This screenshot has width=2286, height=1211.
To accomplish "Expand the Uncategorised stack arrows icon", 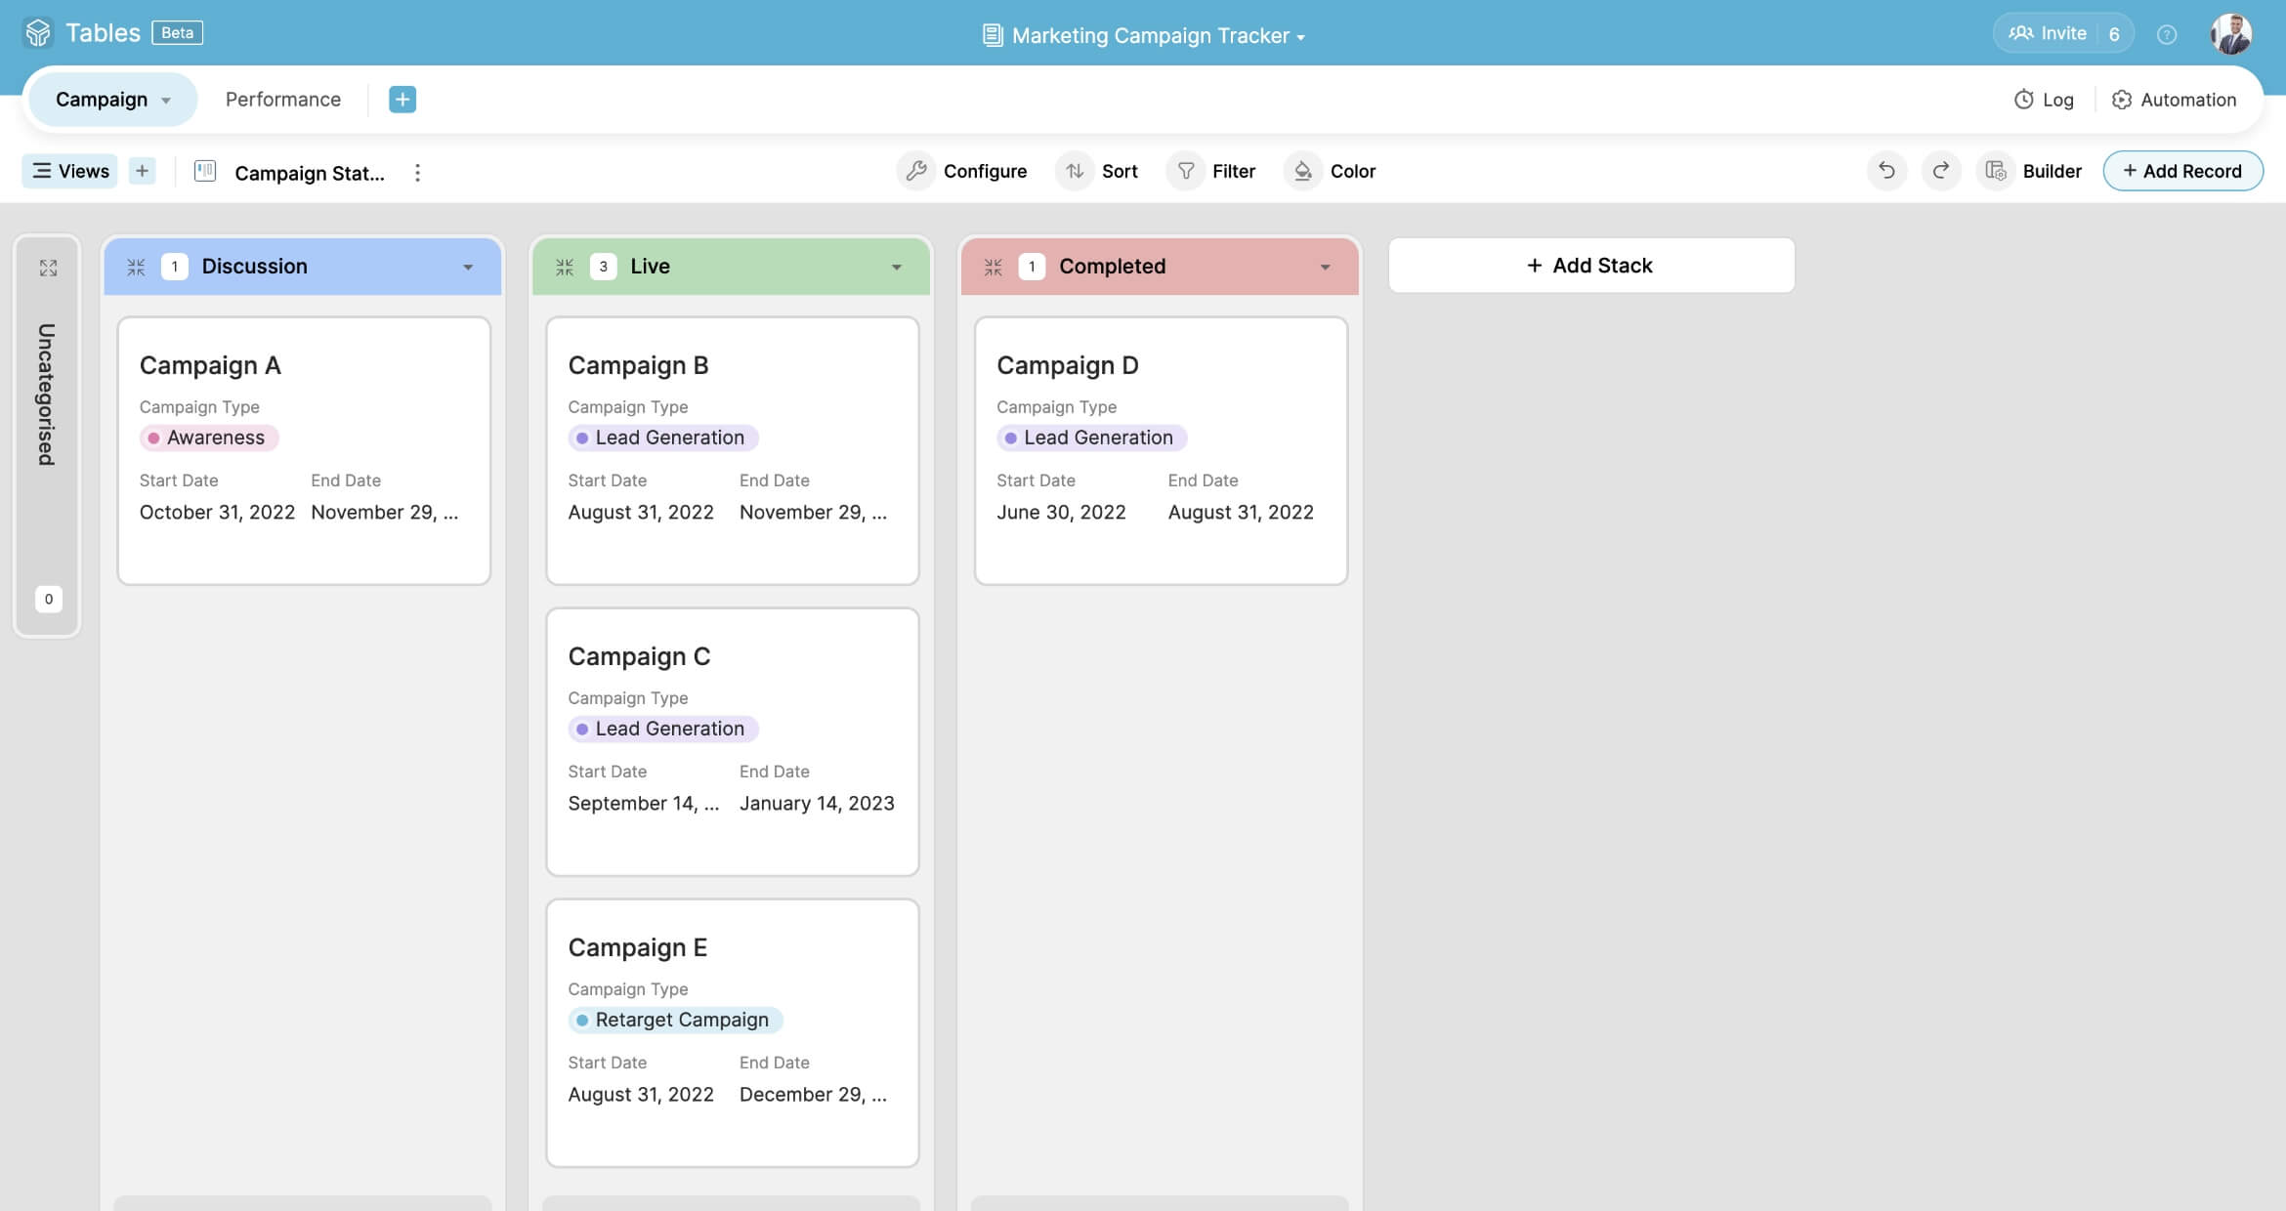I will point(48,268).
